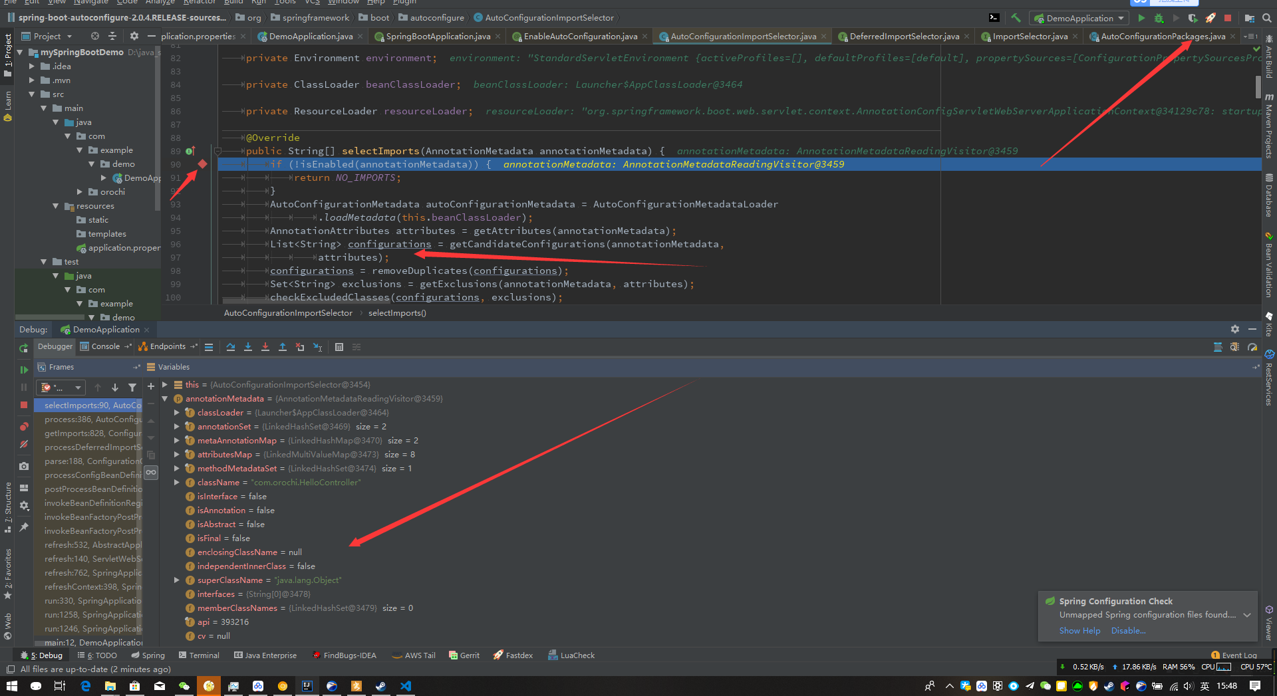The height and width of the screenshot is (696, 1277).
Task: Toggle Mute Breakpoints in the debug sidebar
Action: (24, 444)
